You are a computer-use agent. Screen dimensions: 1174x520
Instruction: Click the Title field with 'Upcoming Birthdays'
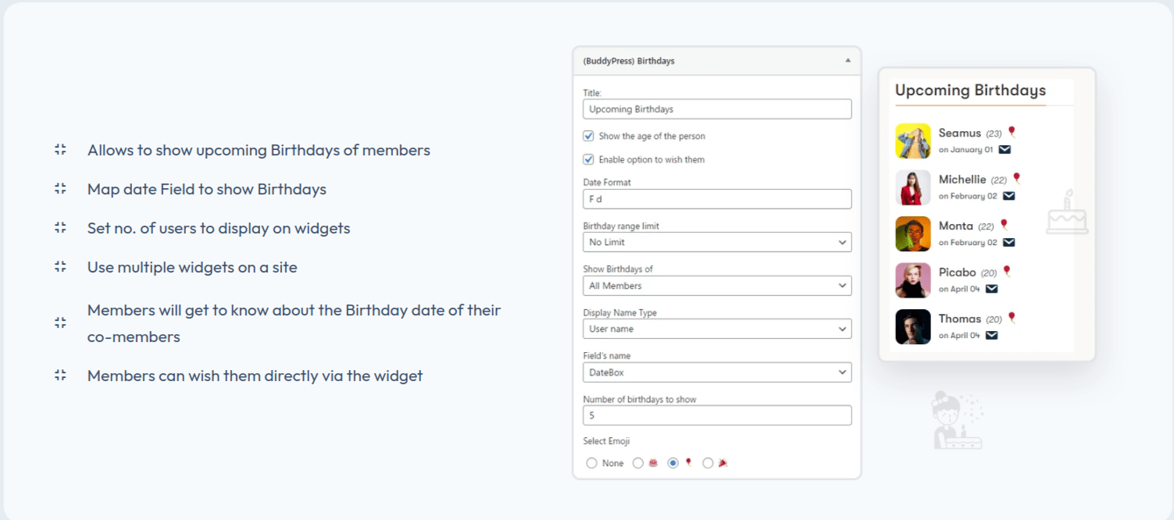tap(716, 109)
